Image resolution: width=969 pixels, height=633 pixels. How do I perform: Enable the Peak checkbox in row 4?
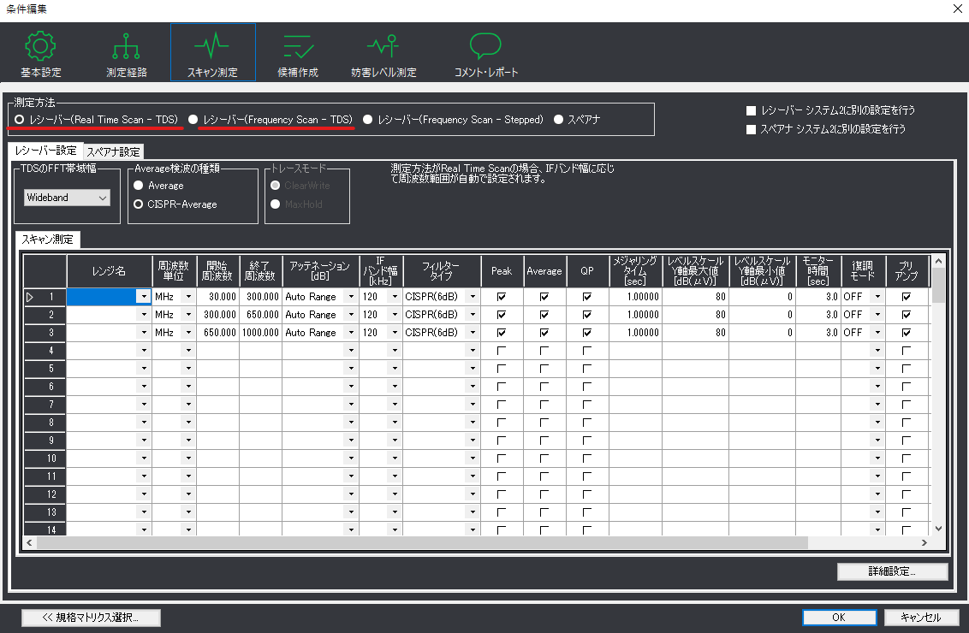click(501, 351)
